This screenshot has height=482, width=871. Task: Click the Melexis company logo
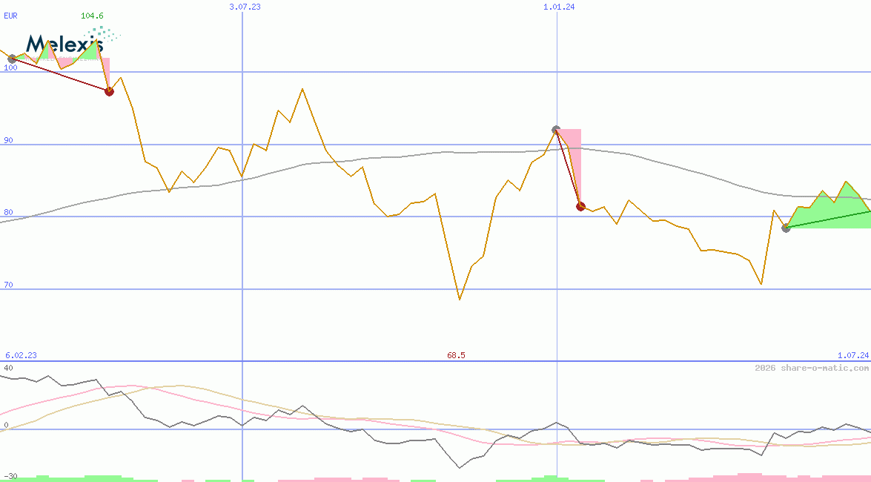[63, 44]
